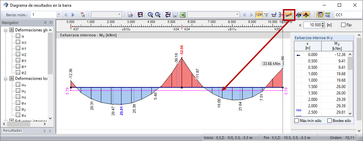
Task: Click the blue double-arrow toolbar icon
Action: (274, 15)
